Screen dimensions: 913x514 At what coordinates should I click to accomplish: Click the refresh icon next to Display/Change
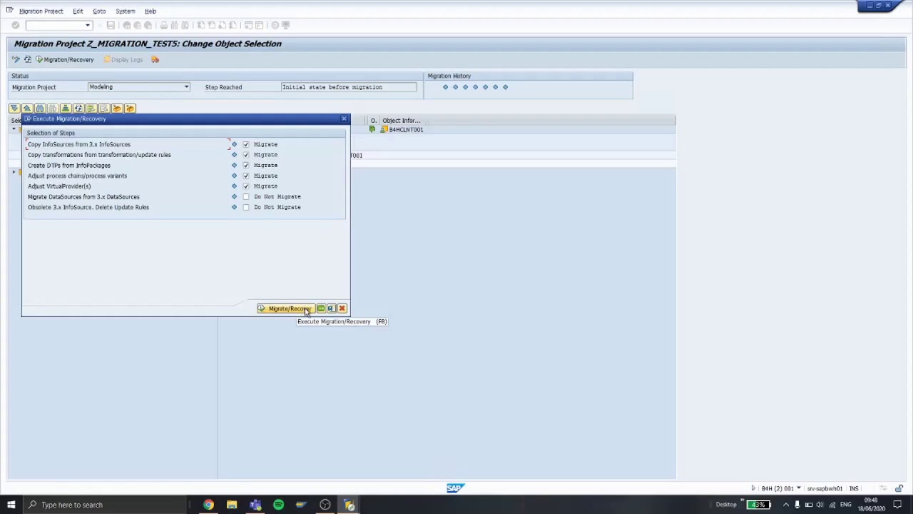(x=28, y=59)
